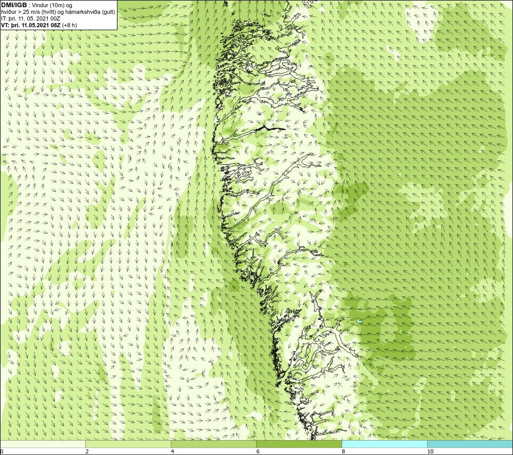Click the DMI/IGB title text

click(14, 5)
